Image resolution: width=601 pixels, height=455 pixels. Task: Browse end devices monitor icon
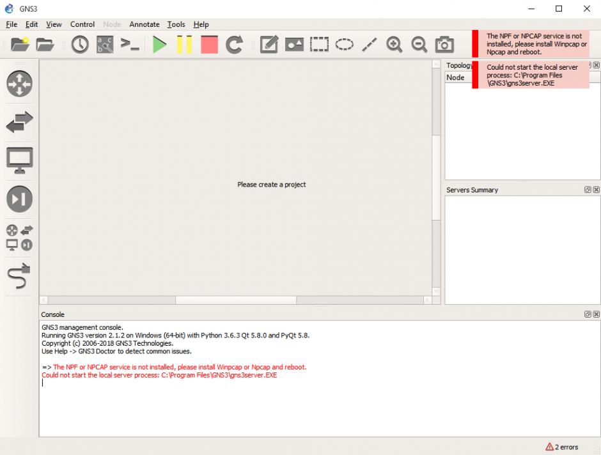(20, 160)
